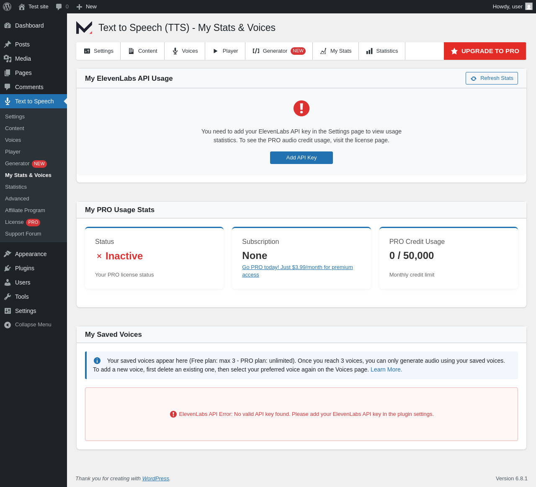Click the Voices tab microphone icon

click(x=175, y=51)
